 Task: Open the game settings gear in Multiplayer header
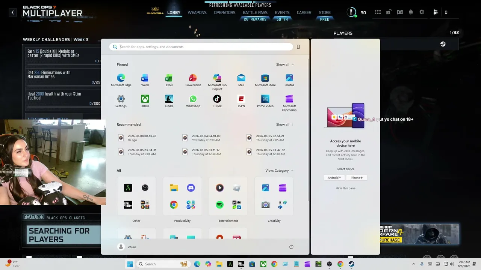pos(422,12)
